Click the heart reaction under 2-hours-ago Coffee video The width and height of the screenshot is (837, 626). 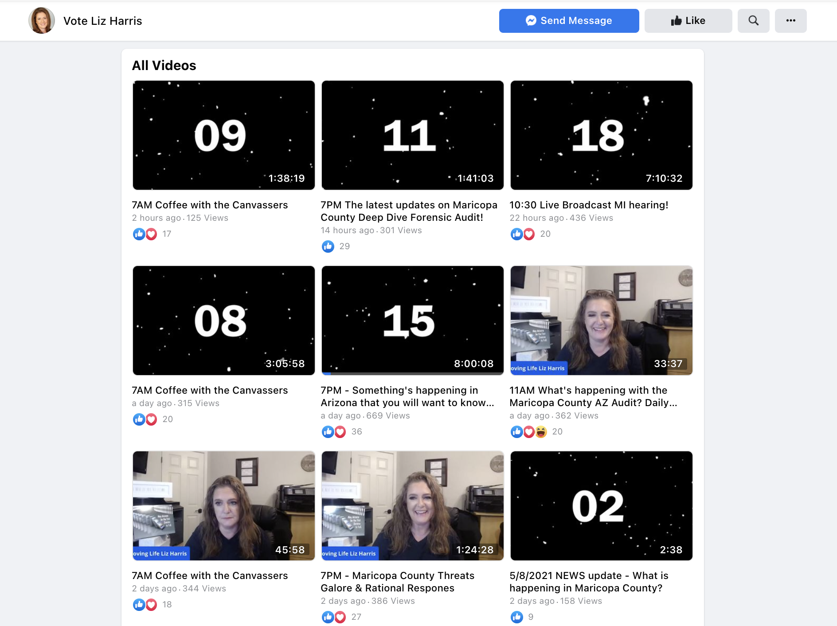[x=152, y=234]
